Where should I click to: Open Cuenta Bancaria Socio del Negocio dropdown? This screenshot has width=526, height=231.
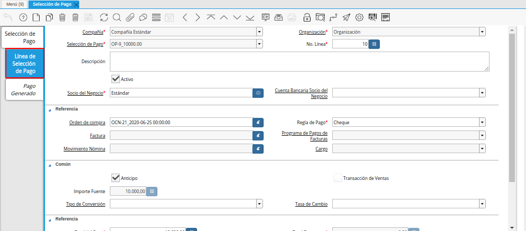tap(482, 93)
